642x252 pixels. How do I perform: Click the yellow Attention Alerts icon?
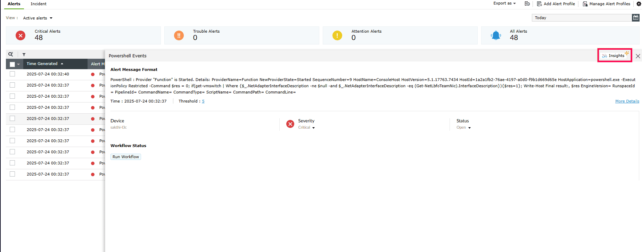(x=337, y=35)
